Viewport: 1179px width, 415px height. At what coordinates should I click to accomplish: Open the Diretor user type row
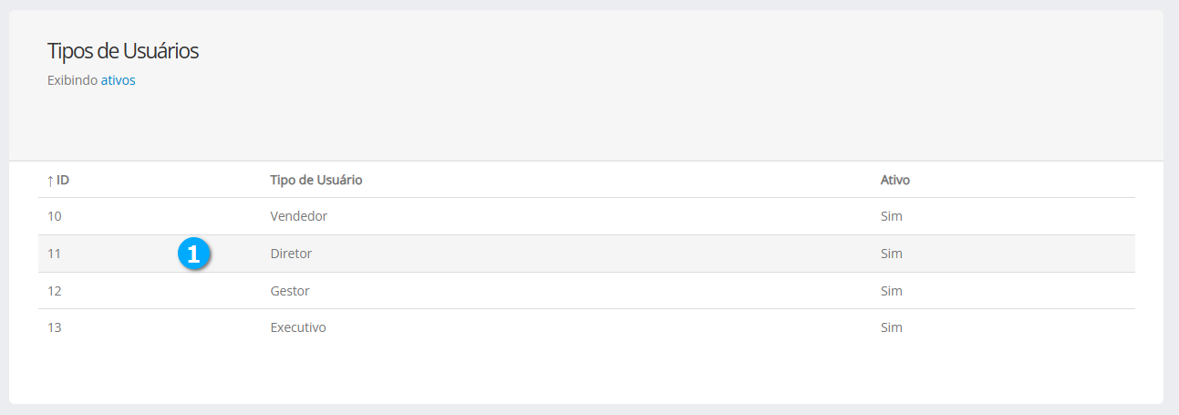[291, 254]
